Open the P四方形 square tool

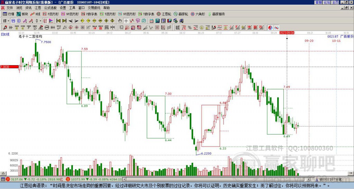tap(51, 14)
